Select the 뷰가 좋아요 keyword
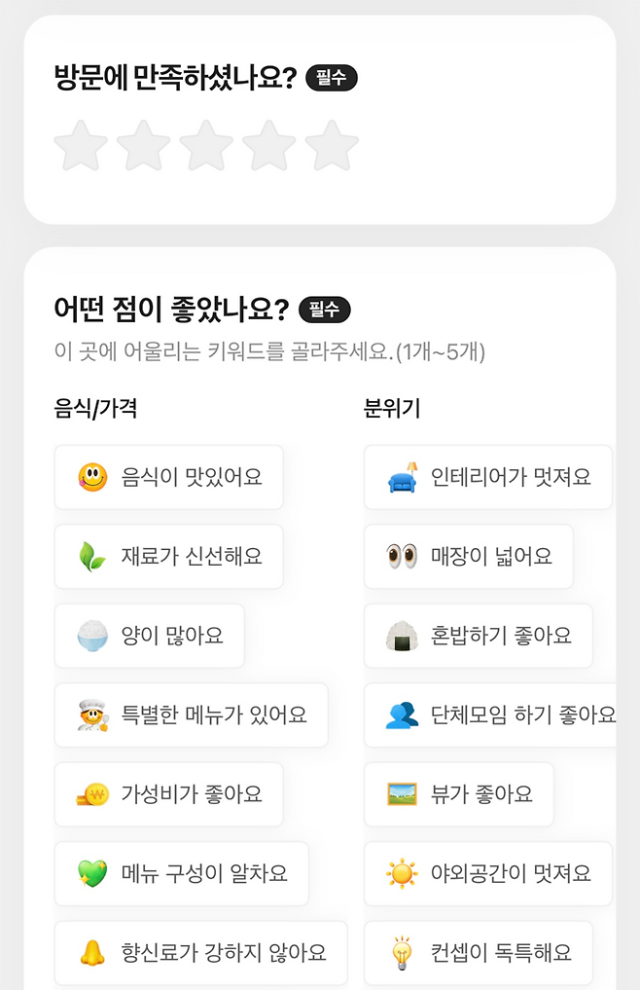 pyautogui.click(x=462, y=794)
